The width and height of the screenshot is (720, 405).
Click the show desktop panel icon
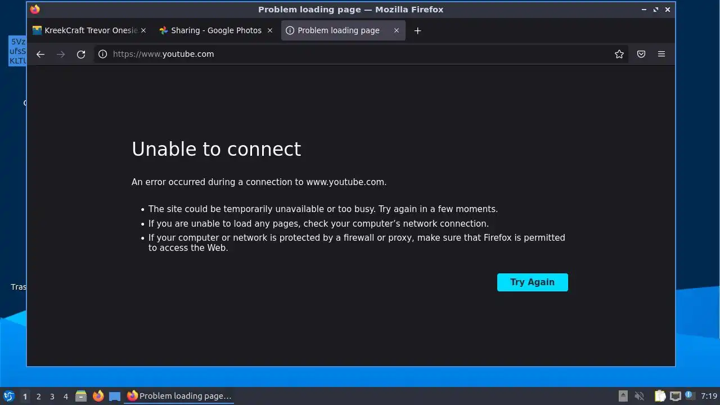[x=115, y=396]
